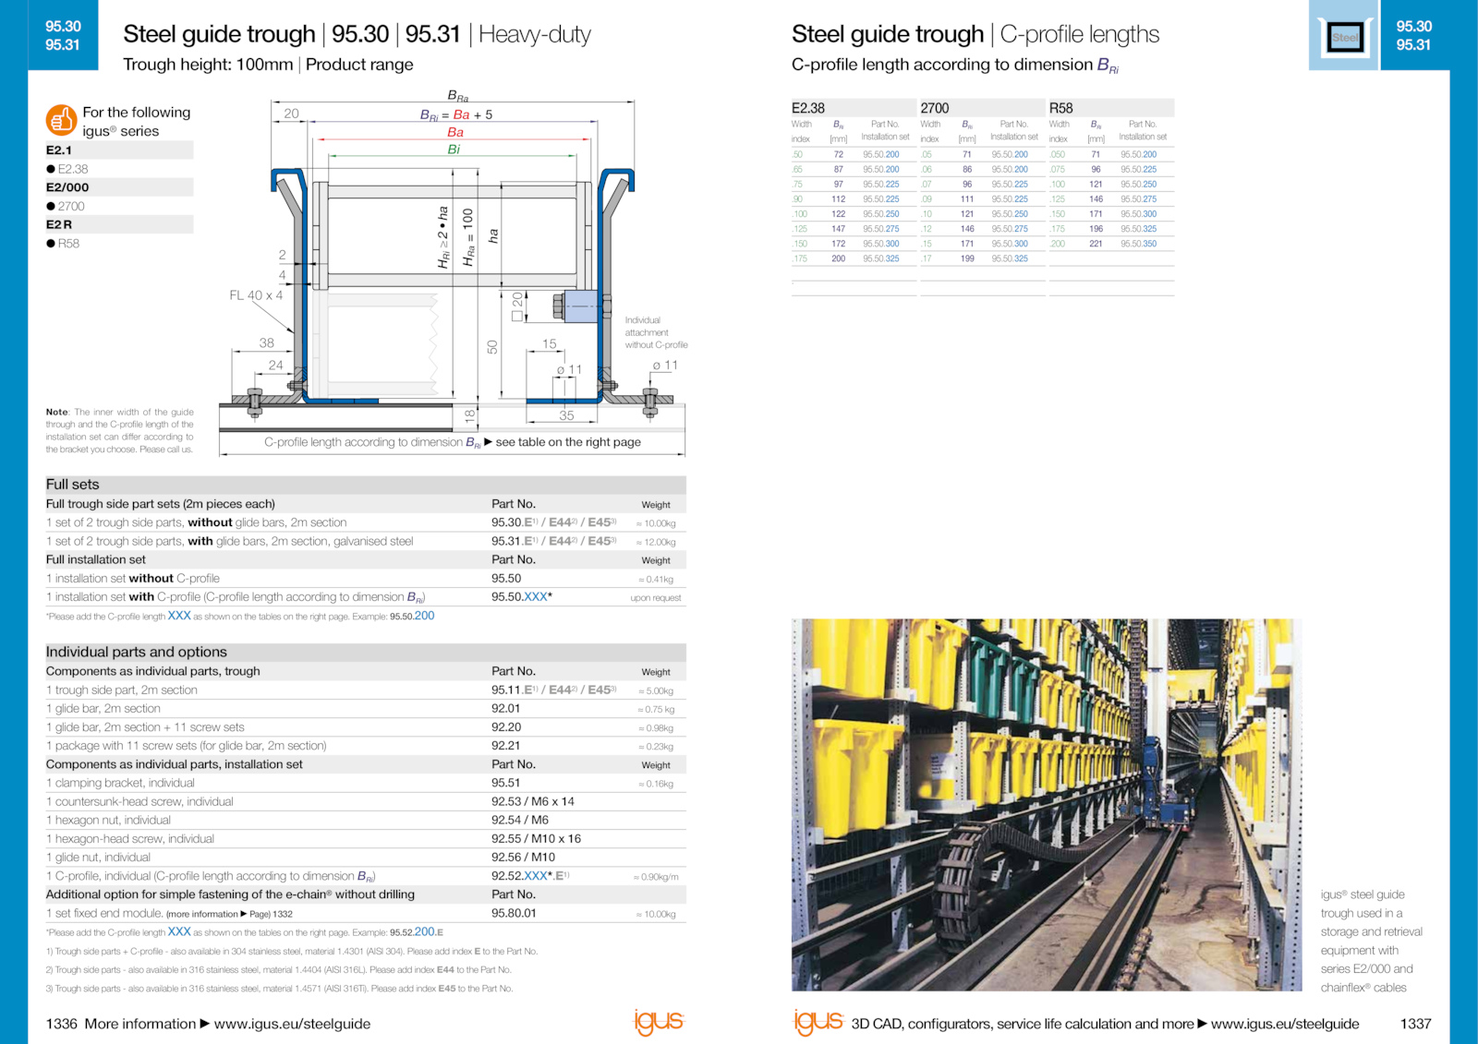The height and width of the screenshot is (1044, 1478).
Task: Click the 'Individual parts and options' section header
Action: [366, 652]
